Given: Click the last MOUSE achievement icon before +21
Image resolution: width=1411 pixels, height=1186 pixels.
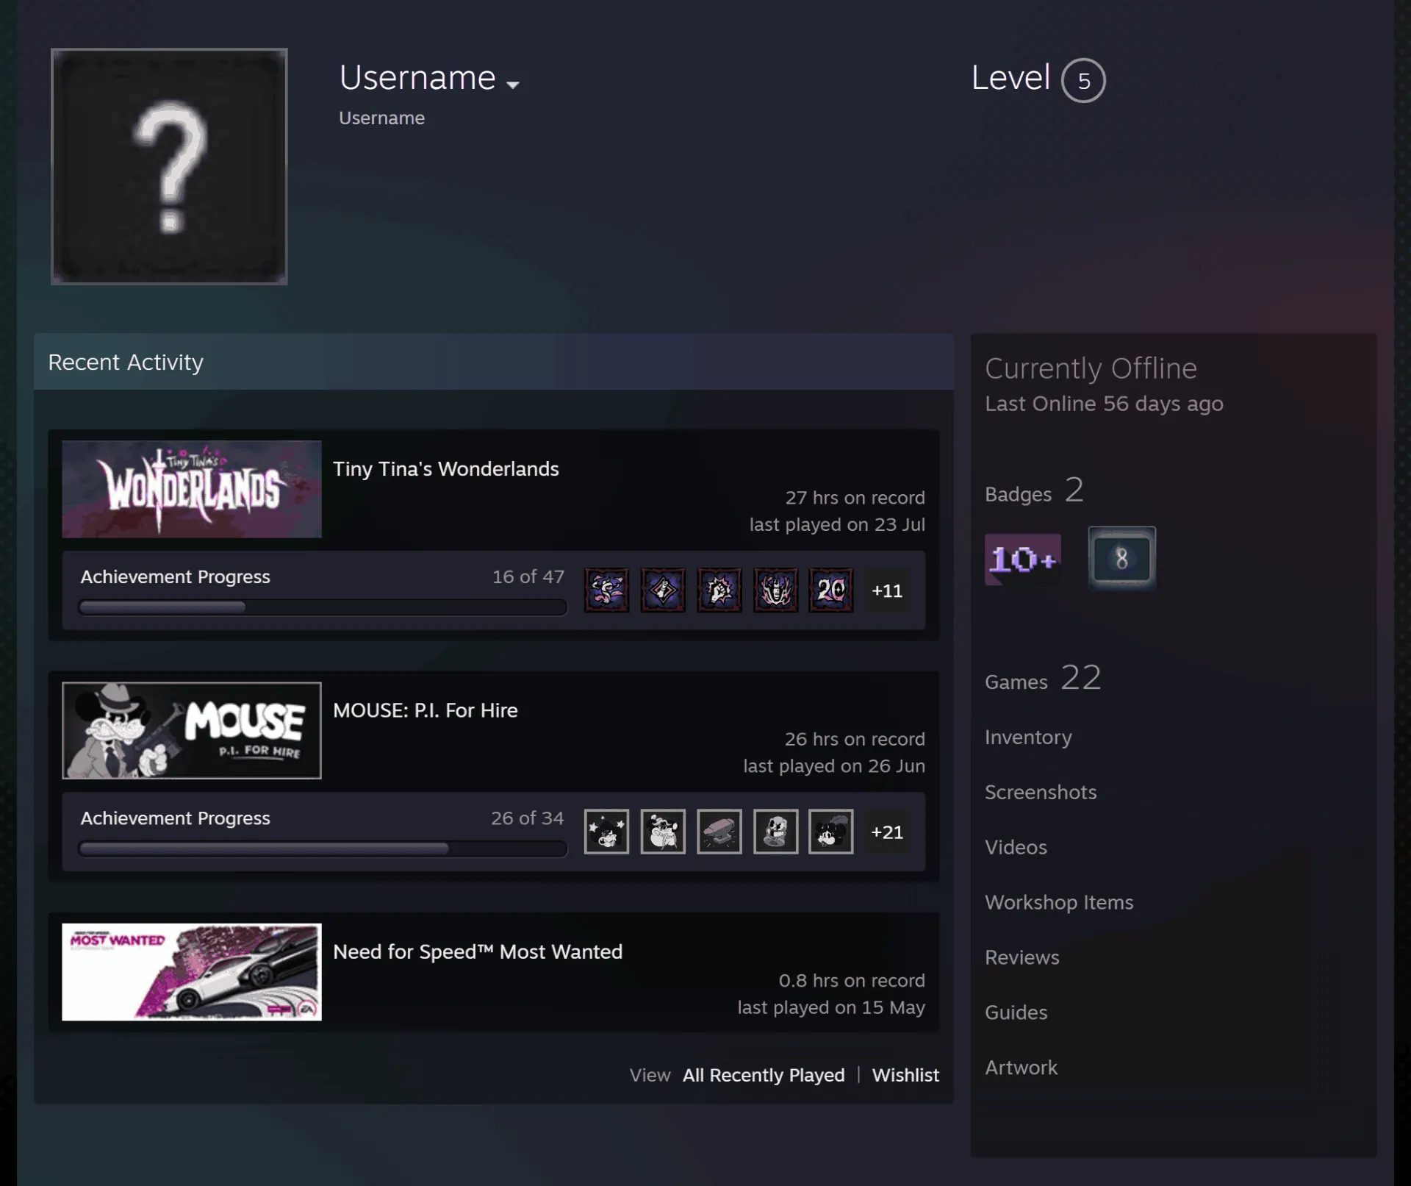Looking at the screenshot, I should tap(831, 832).
